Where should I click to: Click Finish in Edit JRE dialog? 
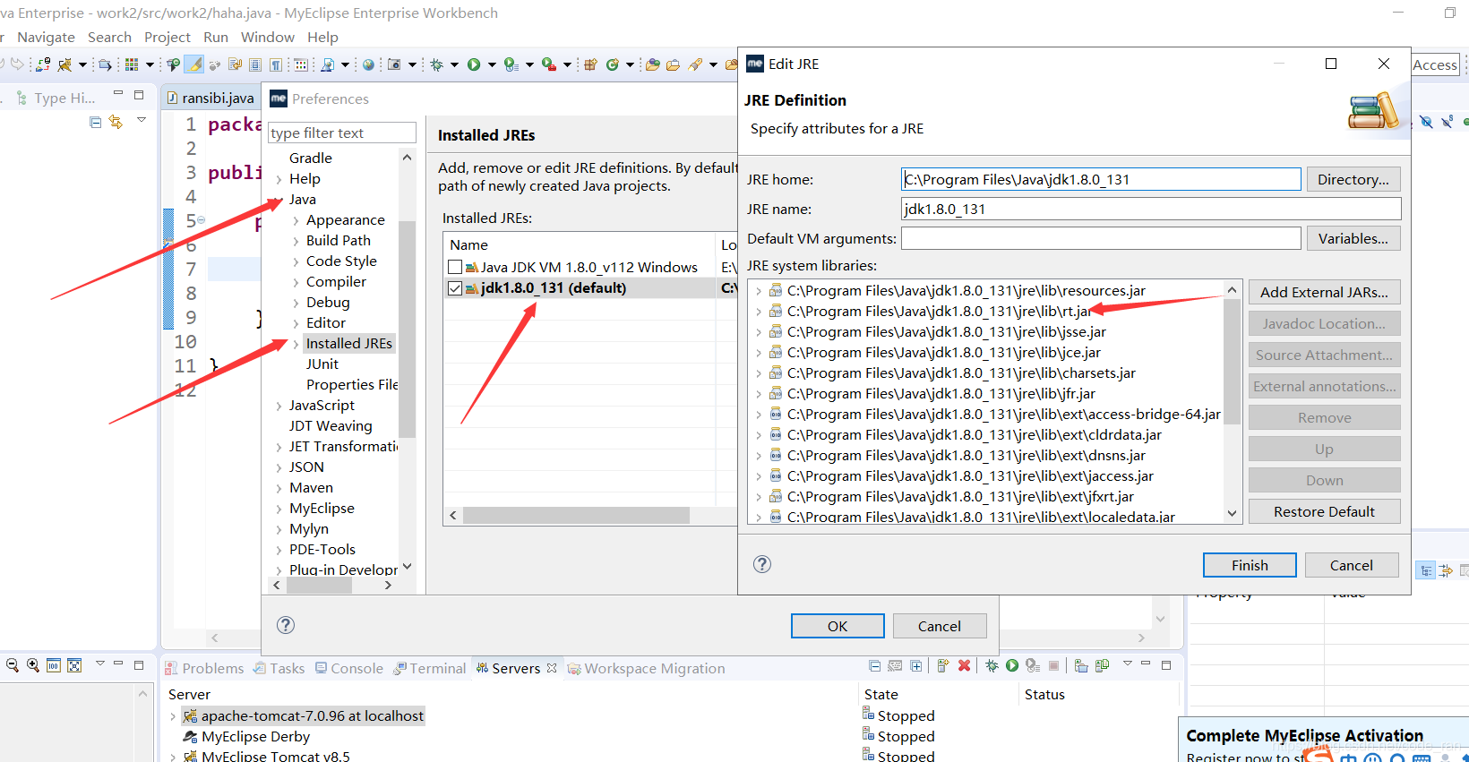pos(1250,565)
